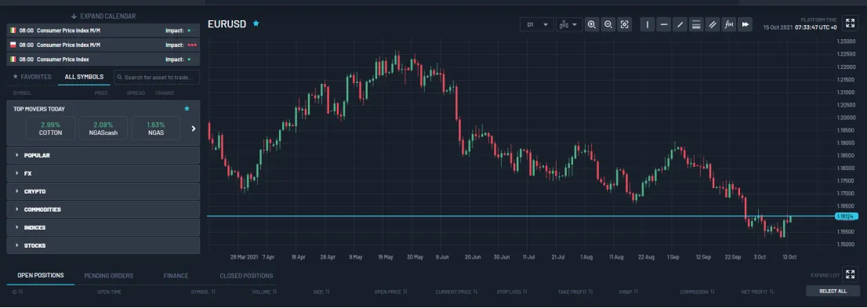Sort positions by ID column
867x308 pixels.
point(17,292)
